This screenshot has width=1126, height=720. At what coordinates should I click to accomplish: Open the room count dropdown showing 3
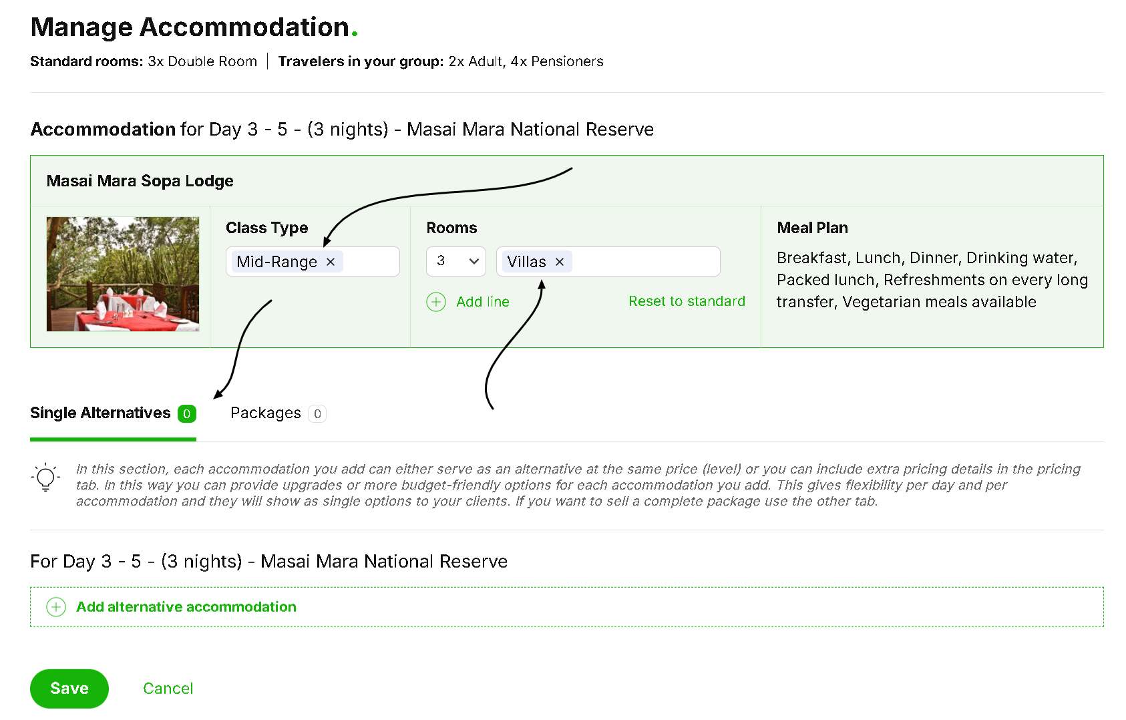pos(456,261)
